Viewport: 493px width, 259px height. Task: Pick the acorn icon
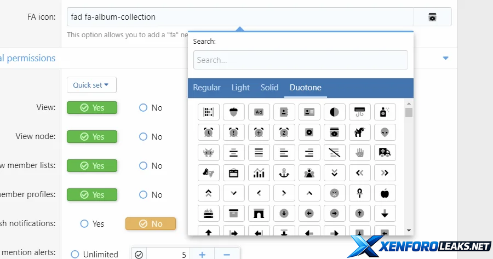pos(233,112)
